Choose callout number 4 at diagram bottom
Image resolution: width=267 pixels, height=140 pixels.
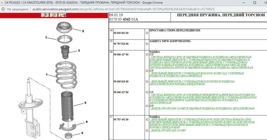point(82,133)
